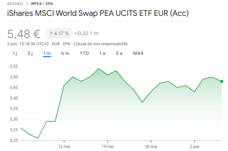
Task: Show the MAX history range
Action: coord(138,53)
